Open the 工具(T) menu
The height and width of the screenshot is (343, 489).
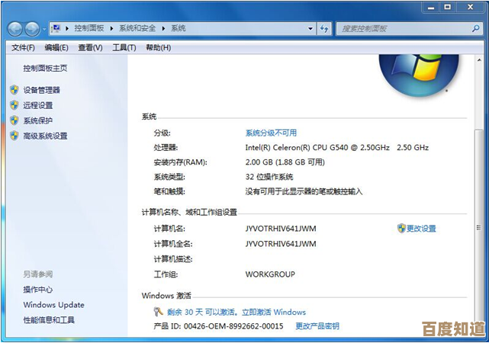point(124,47)
